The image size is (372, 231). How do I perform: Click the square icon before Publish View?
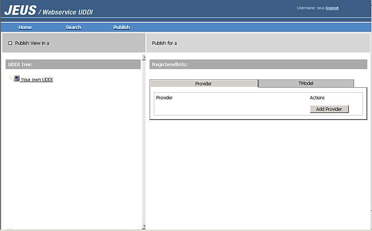10,43
